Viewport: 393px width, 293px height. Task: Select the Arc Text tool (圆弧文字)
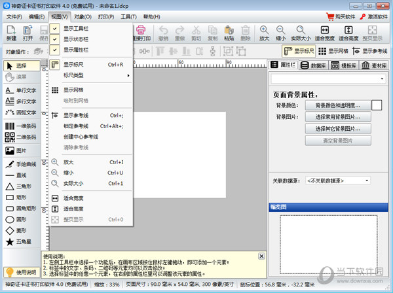[x=22, y=112]
